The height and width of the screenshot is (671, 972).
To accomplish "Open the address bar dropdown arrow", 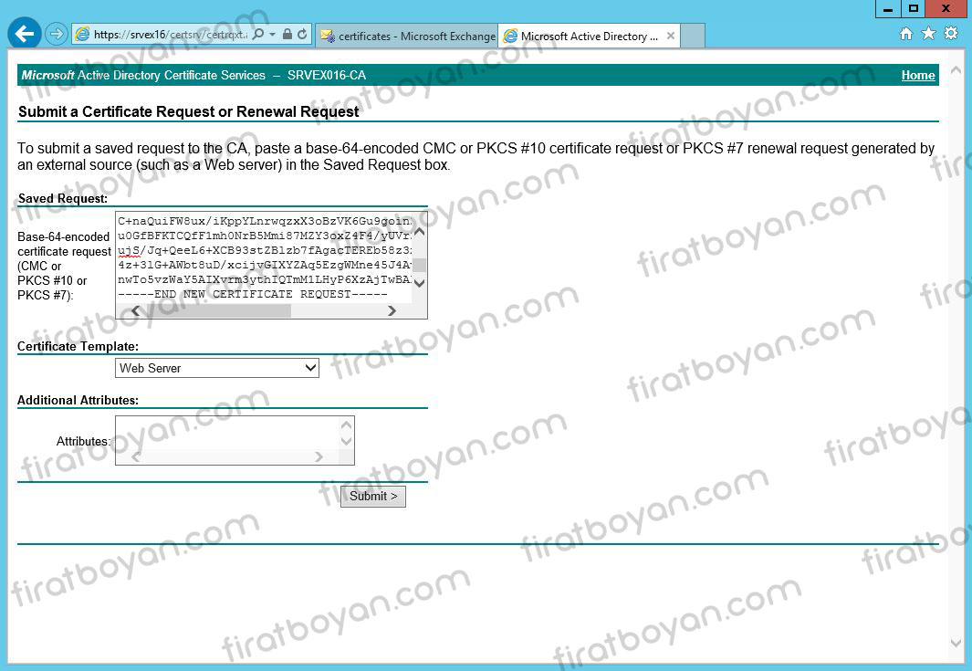I will coord(272,34).
